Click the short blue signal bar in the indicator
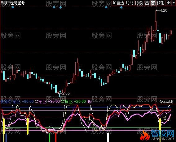This screenshot has height=142, width=176. (x=6, y=138)
